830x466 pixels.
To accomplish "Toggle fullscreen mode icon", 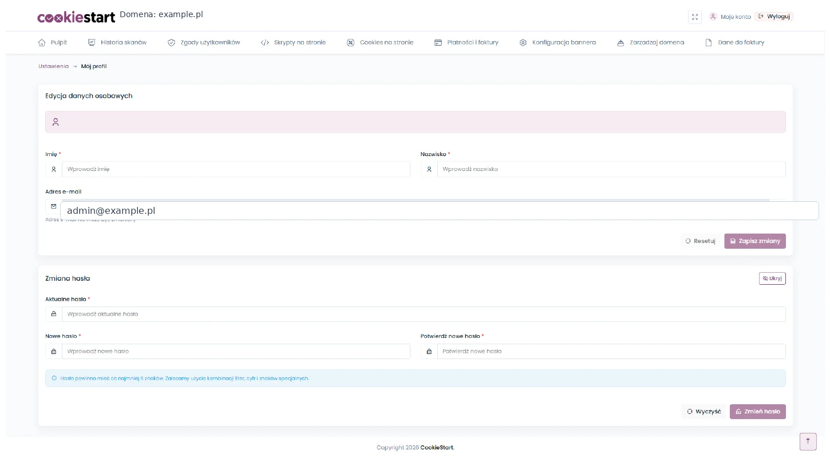I will coord(694,17).
